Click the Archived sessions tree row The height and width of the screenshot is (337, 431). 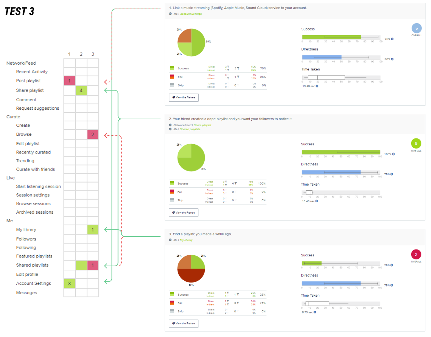[x=35, y=212]
